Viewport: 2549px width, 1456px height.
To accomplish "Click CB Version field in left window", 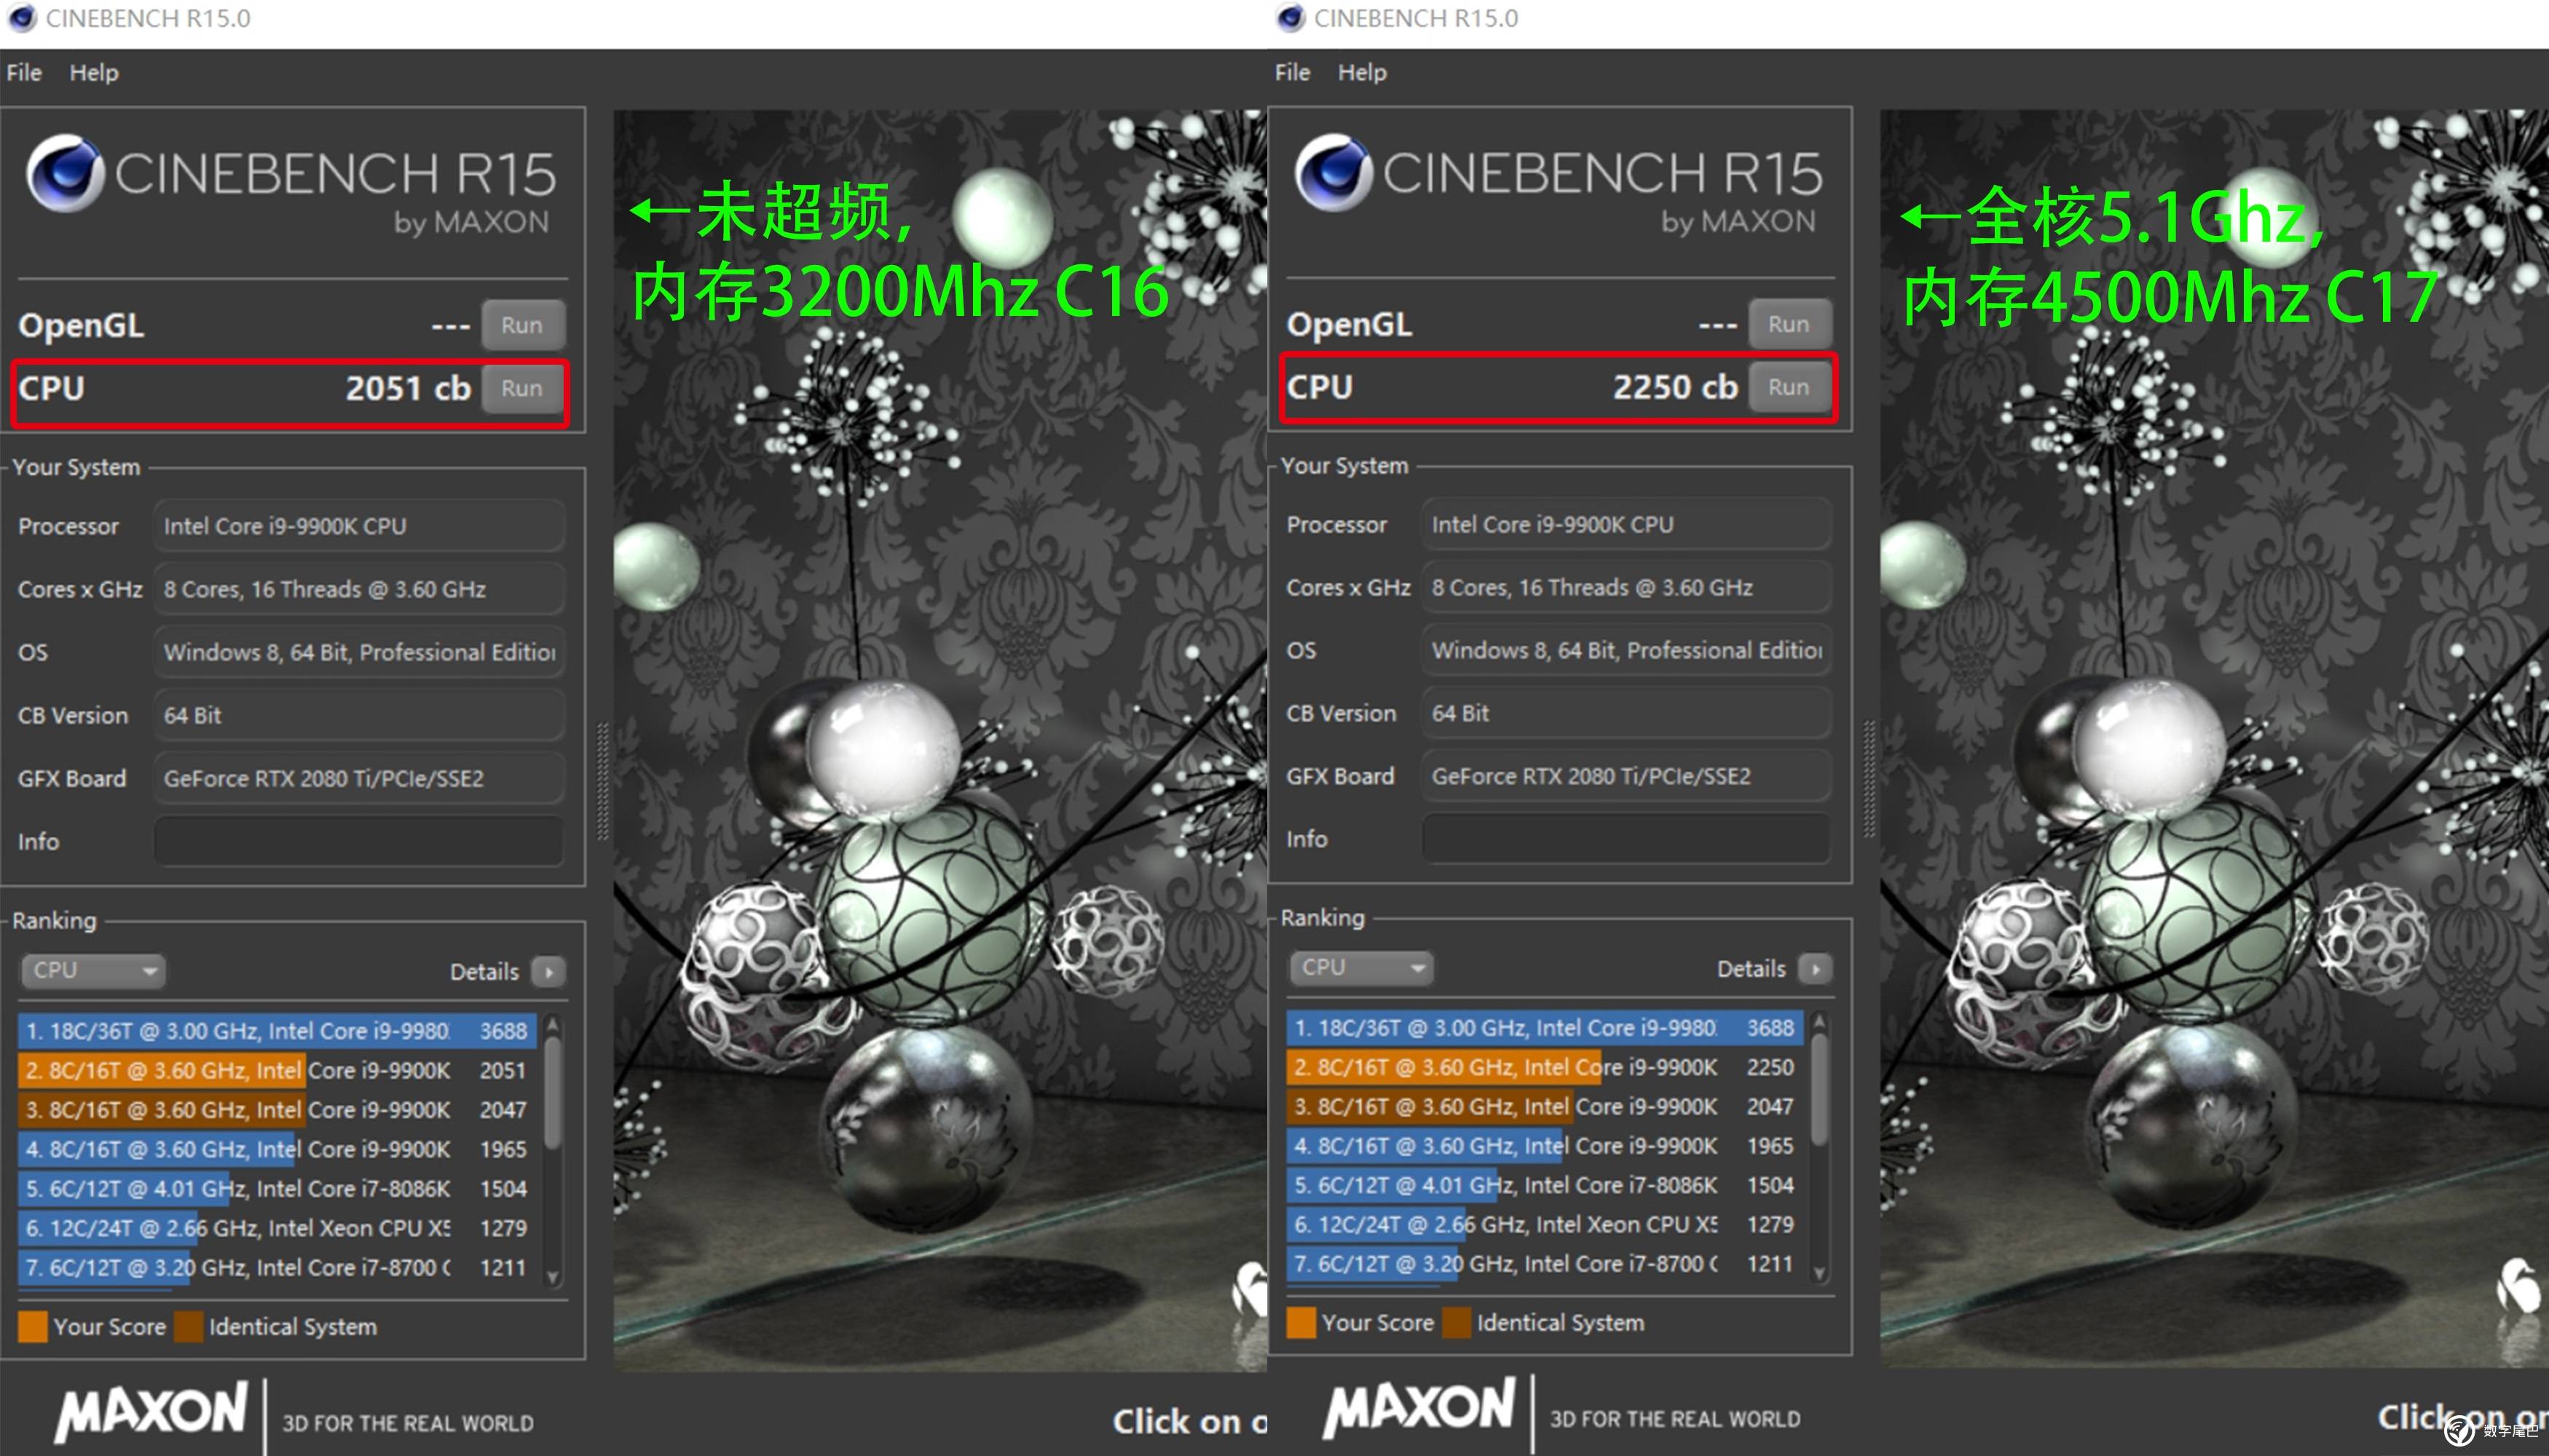I will pyautogui.click(x=359, y=715).
